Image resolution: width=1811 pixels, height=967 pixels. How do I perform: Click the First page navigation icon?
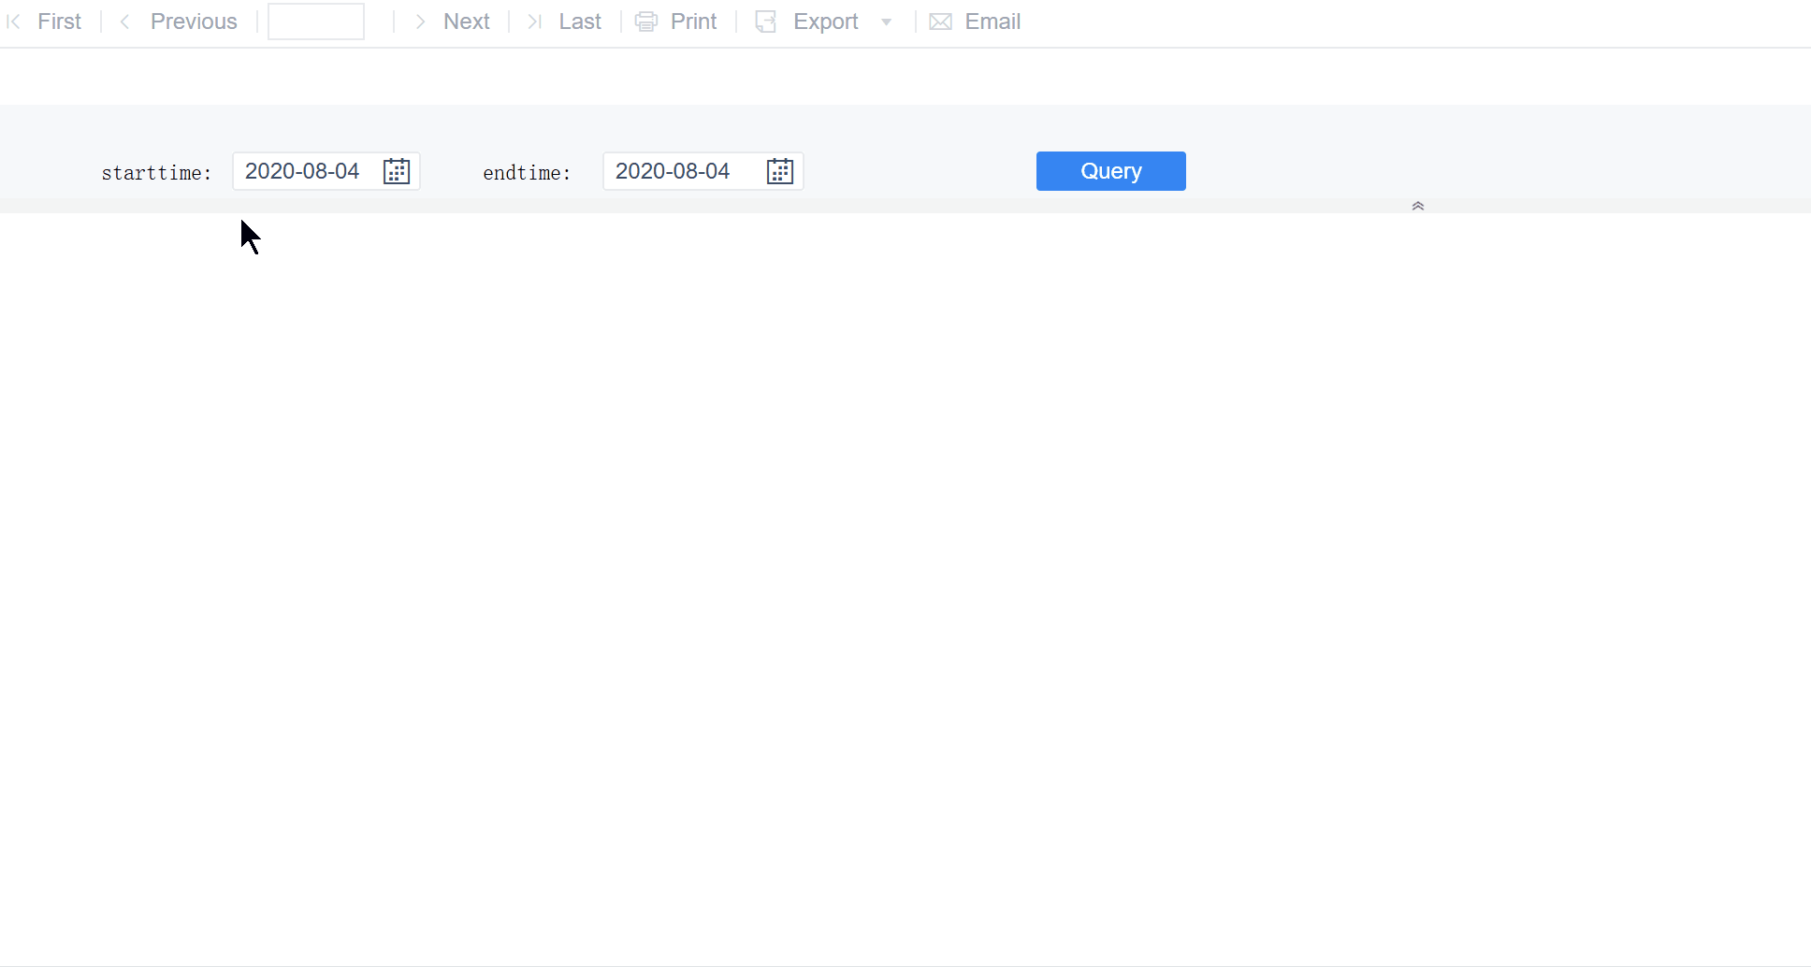(x=13, y=21)
